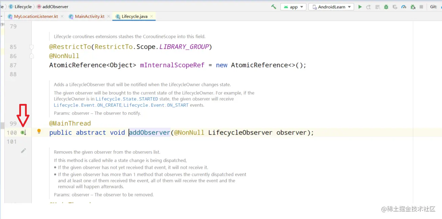Switch to MainActivity.kt tab

90,16
